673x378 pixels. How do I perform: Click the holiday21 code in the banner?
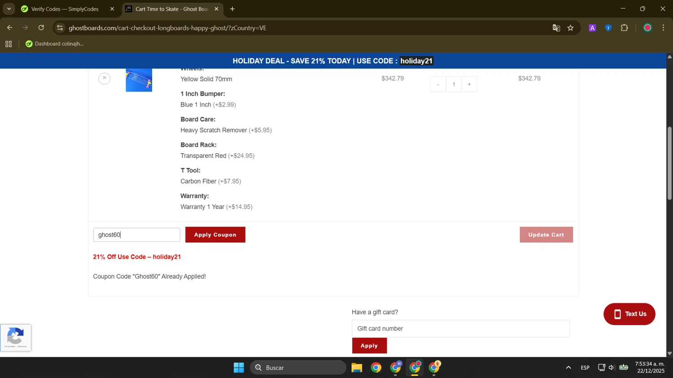pyautogui.click(x=416, y=61)
